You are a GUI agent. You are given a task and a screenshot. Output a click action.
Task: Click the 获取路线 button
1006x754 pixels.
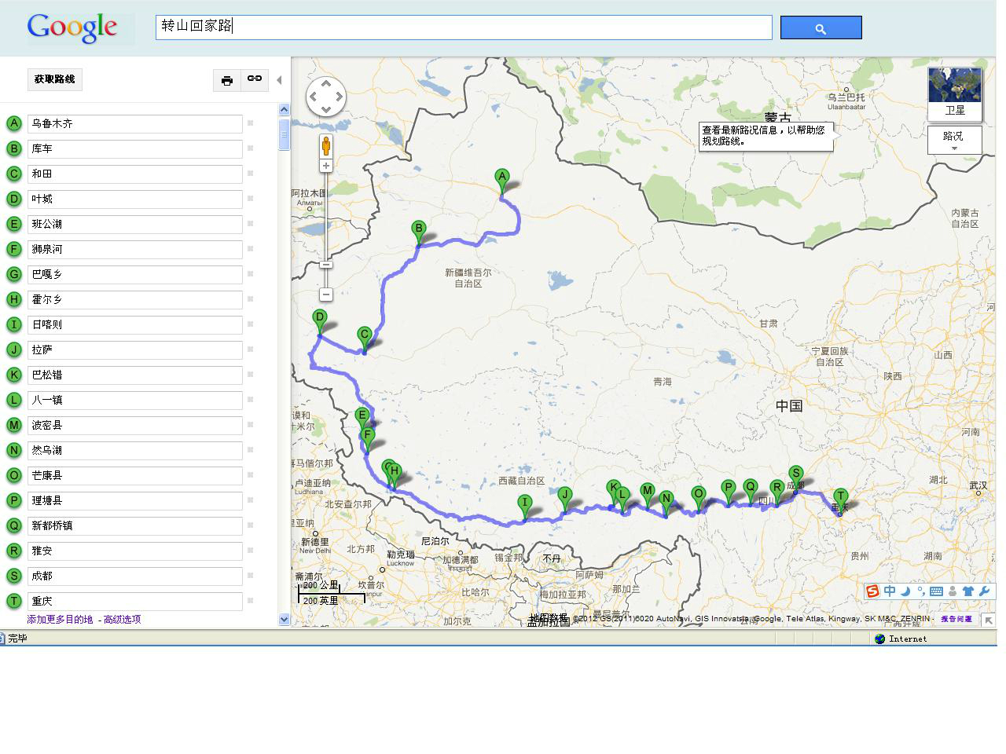pyautogui.click(x=54, y=79)
